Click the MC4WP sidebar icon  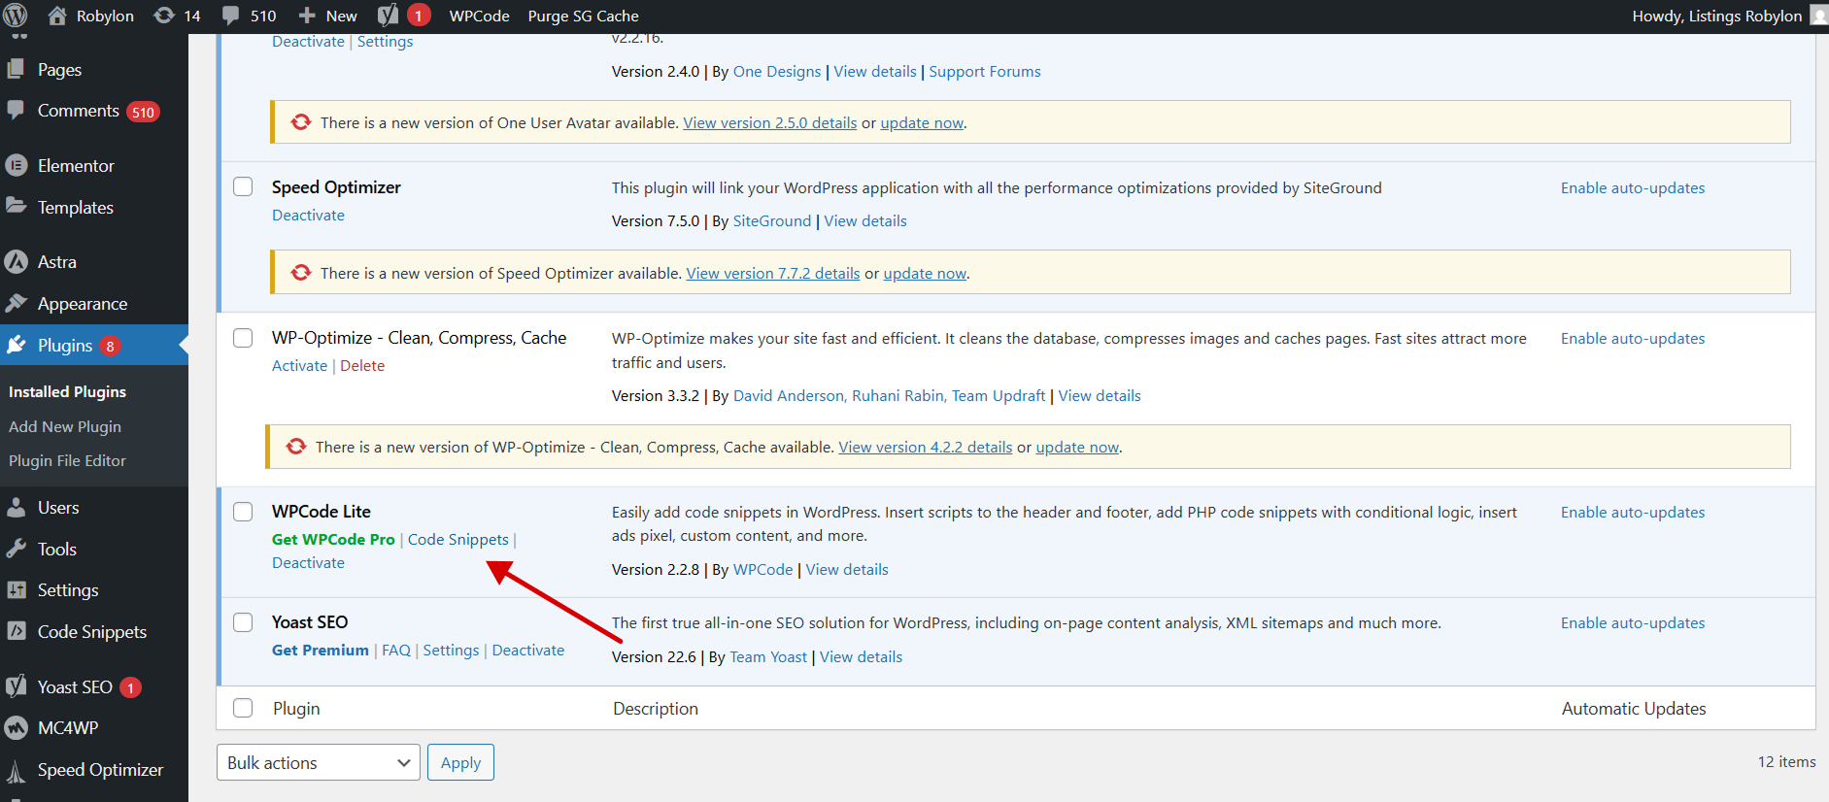(x=17, y=728)
